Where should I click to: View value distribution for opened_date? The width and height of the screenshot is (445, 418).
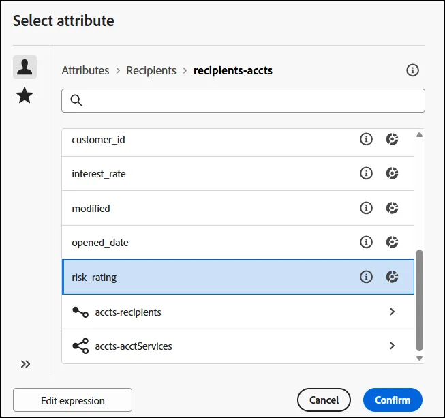click(393, 242)
